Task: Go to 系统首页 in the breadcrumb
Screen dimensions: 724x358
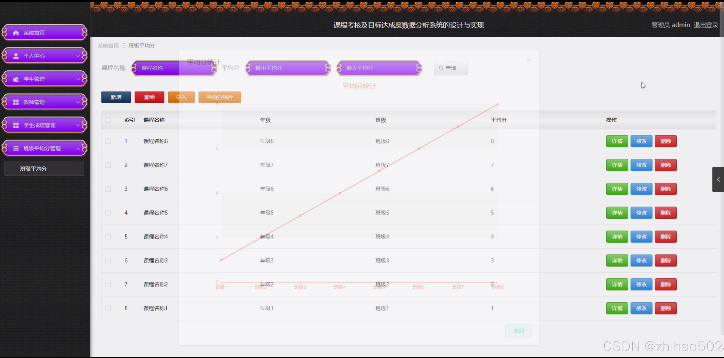Action: click(108, 46)
